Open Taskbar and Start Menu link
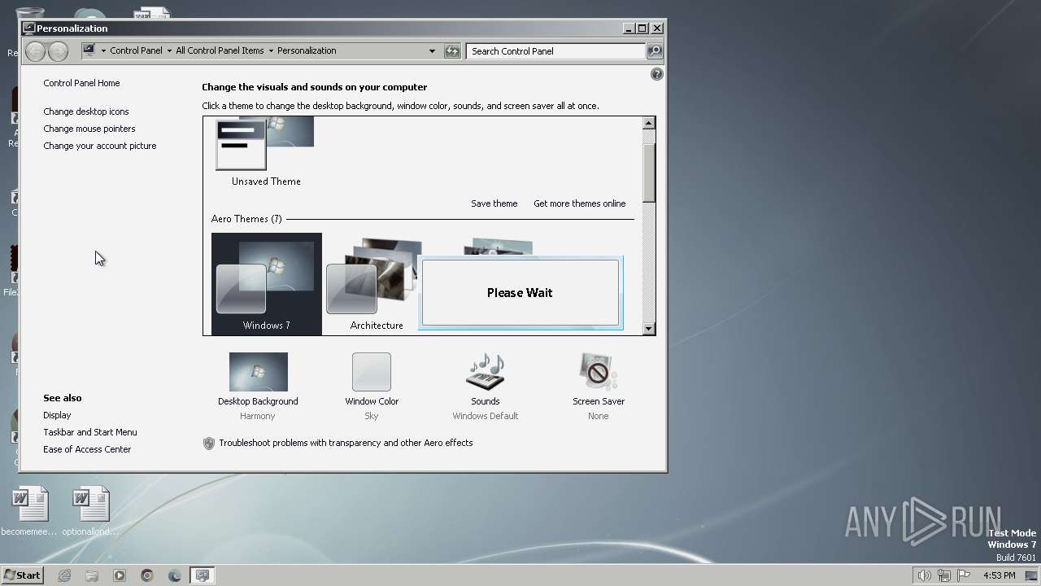 click(x=90, y=432)
